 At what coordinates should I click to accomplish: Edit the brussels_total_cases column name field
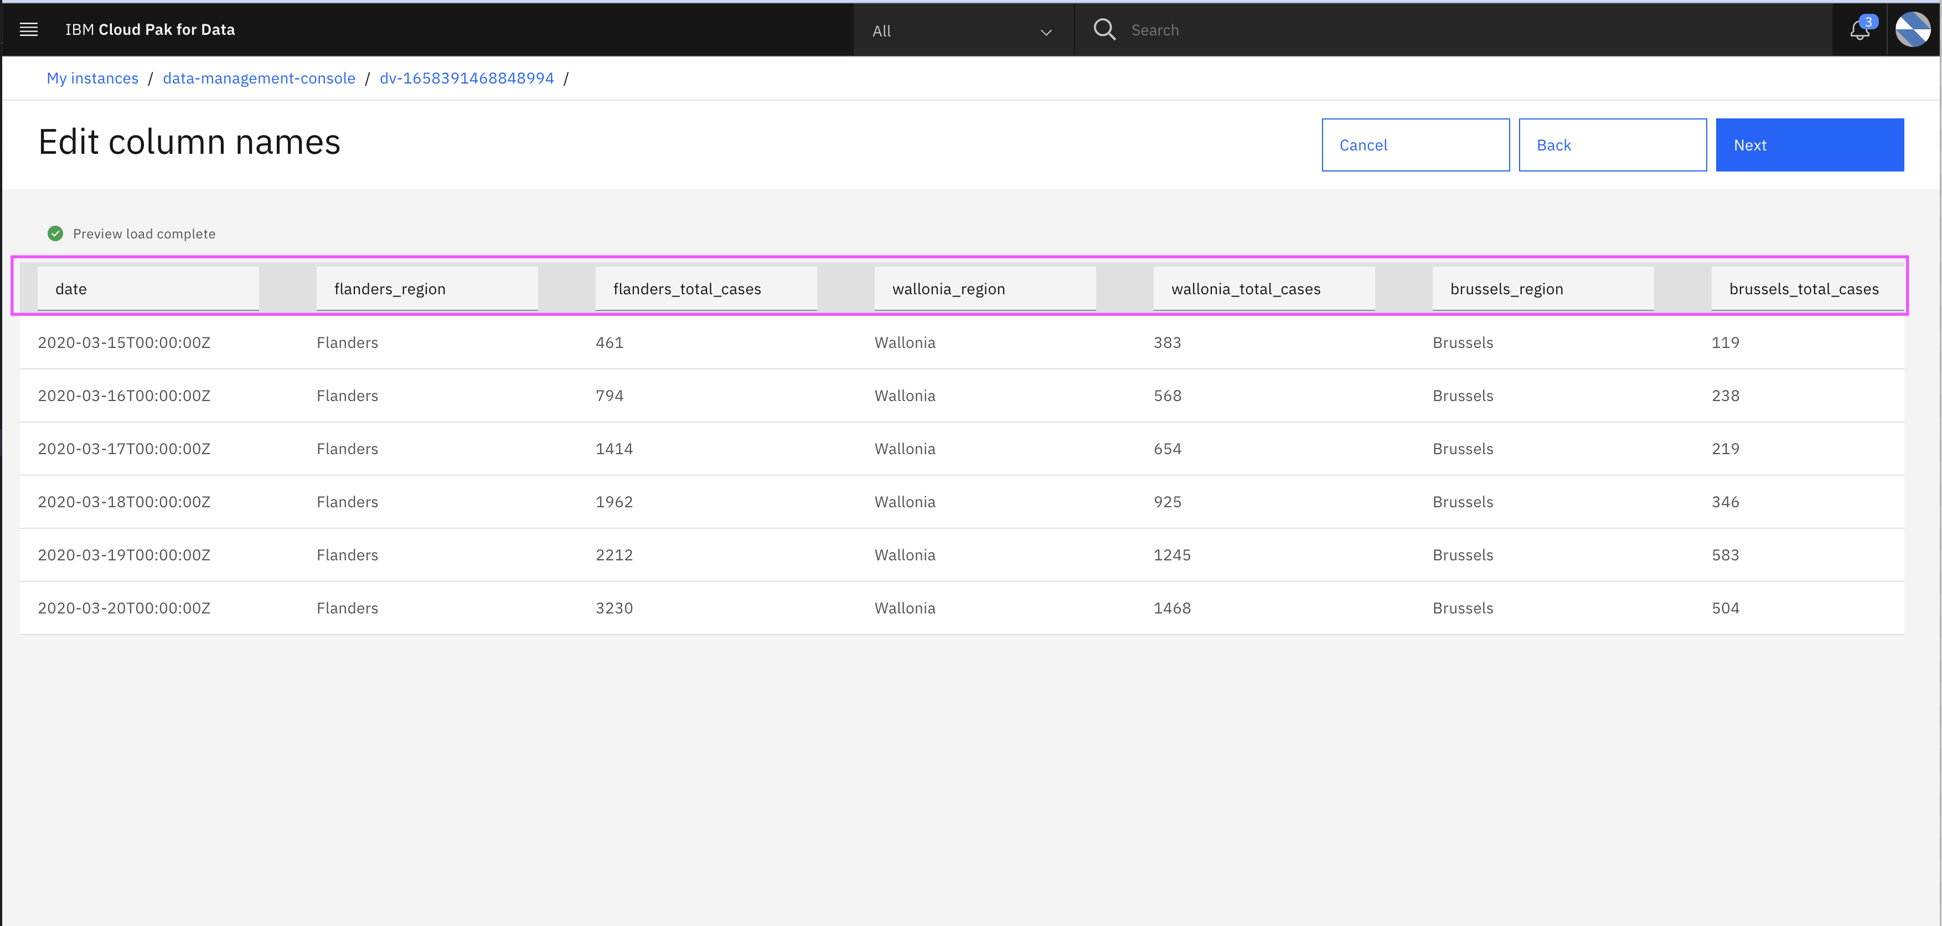point(1808,289)
